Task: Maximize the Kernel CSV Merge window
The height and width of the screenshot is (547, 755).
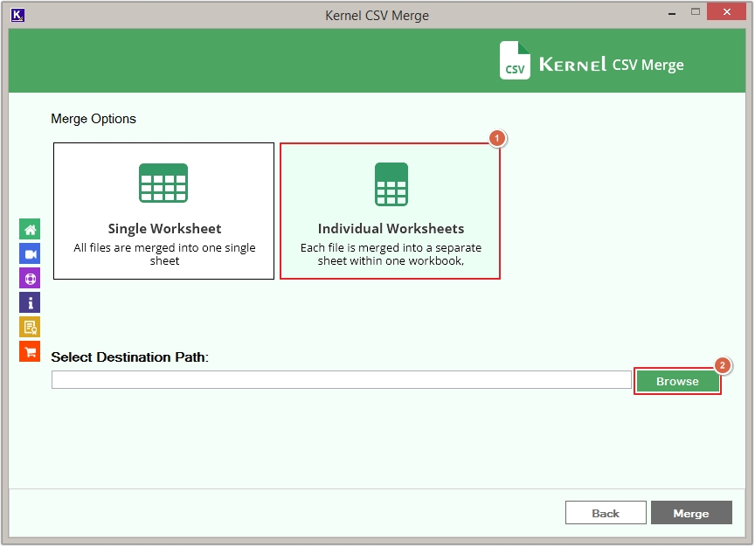Action: [x=696, y=12]
